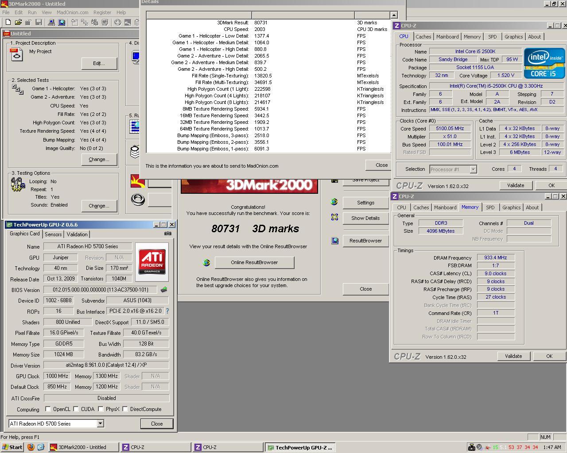Click the Details list scrollbar up arrow

[x=394, y=15]
